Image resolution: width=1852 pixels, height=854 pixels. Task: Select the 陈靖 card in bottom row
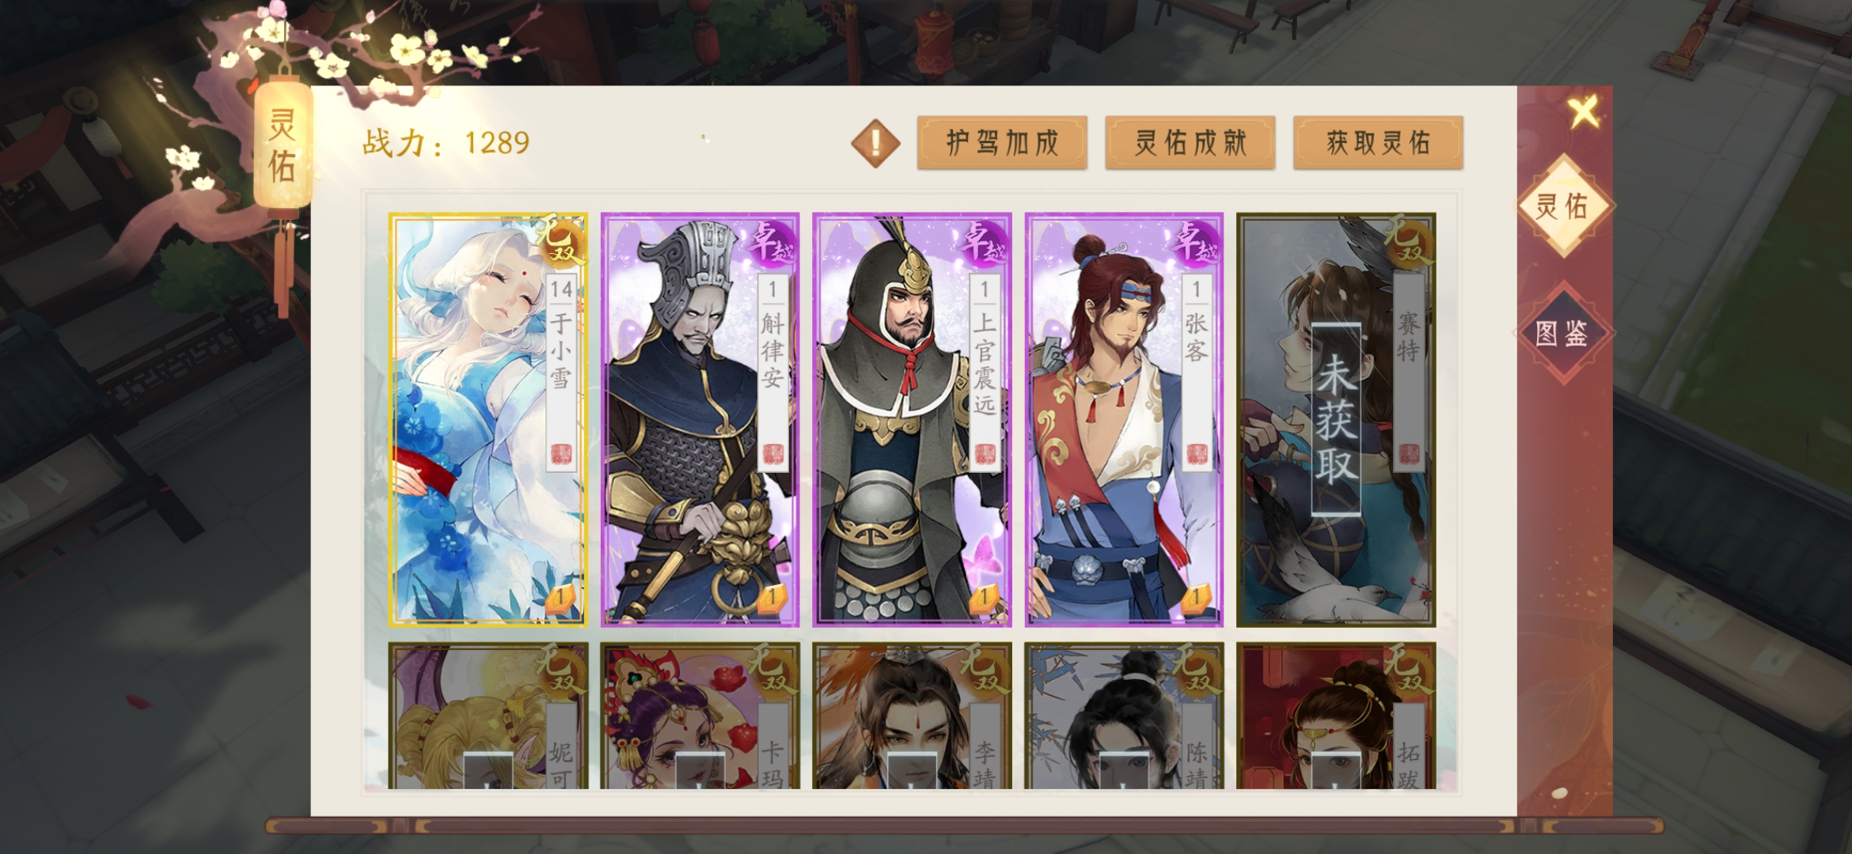pyautogui.click(x=1124, y=716)
